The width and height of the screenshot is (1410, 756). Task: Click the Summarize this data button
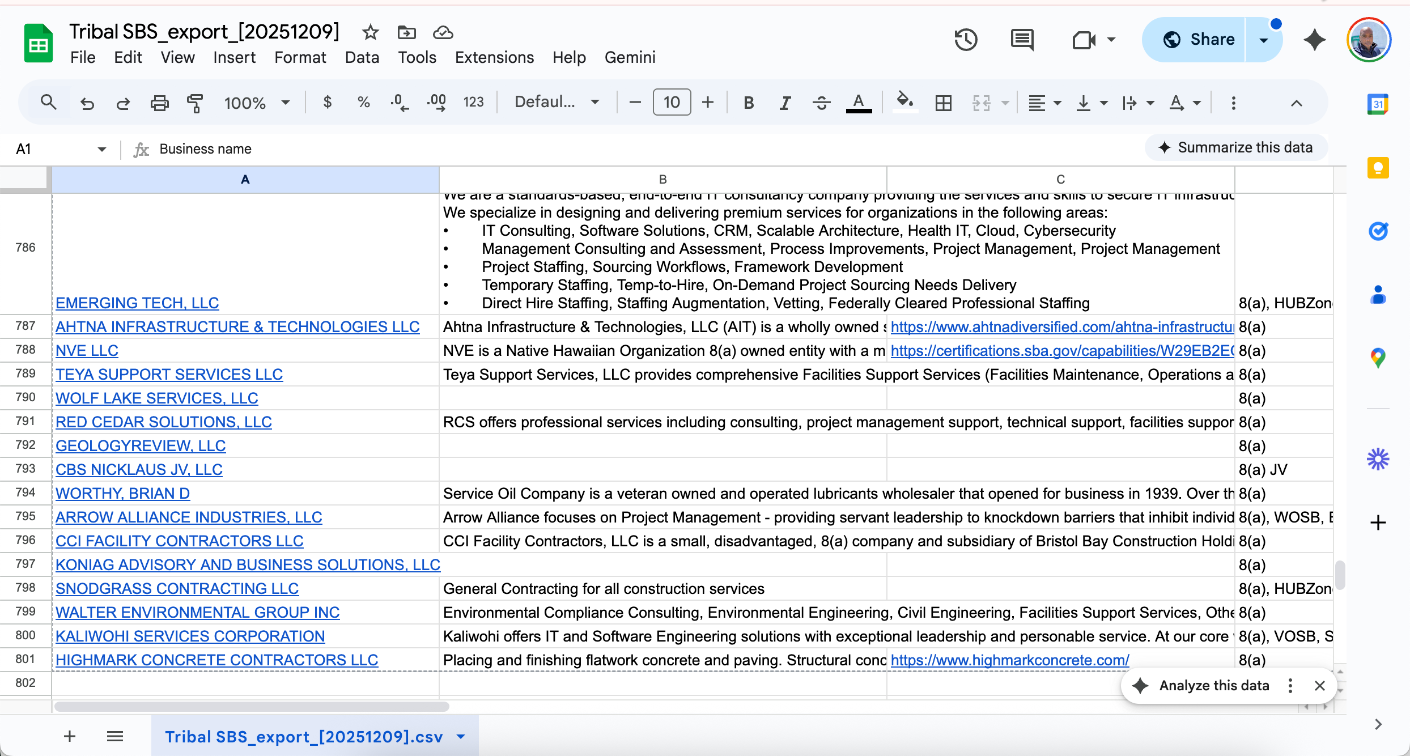[1236, 147]
